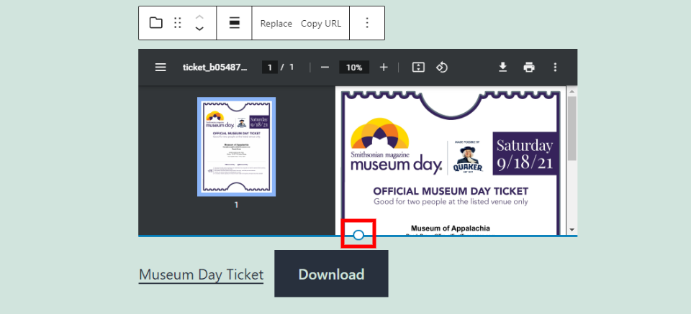Download the PDF from viewer toolbar
Screen dimensions: 691x314
(x=503, y=68)
